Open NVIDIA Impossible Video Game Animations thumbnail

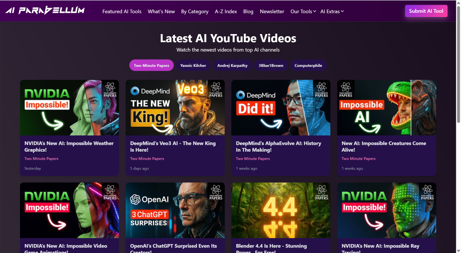(70, 210)
